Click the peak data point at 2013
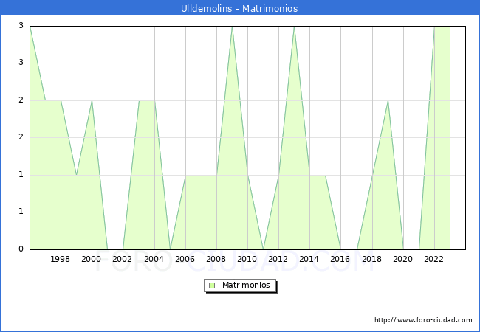The image size is (480, 332). [x=294, y=27]
